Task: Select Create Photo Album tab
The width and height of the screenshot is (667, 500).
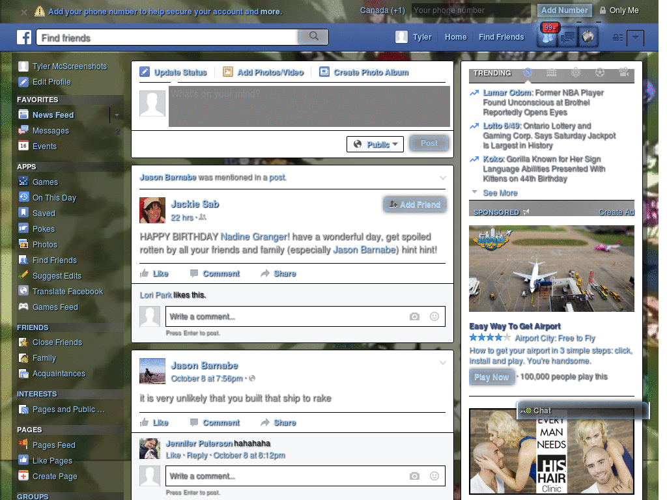Action: coord(364,72)
